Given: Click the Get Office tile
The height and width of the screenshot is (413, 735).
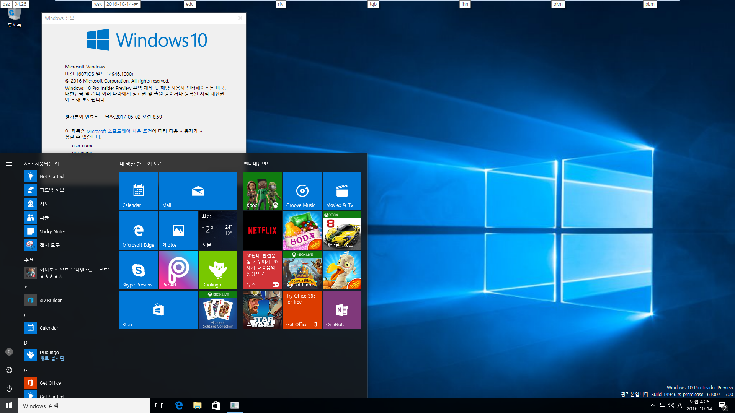Looking at the screenshot, I should 302,310.
